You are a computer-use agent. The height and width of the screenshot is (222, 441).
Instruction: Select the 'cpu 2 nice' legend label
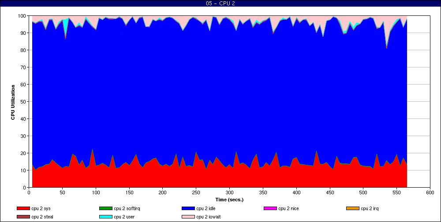pos(288,208)
